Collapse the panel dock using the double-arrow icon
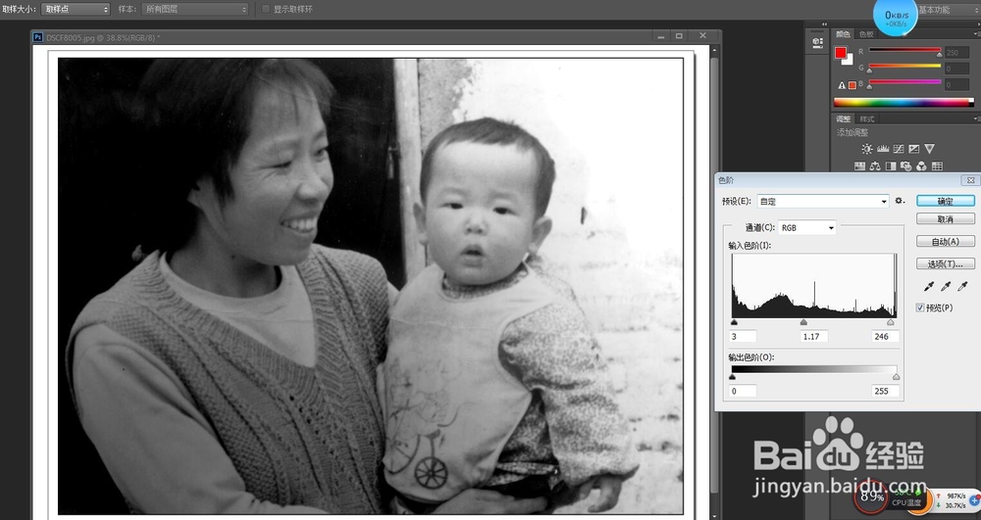981x520 pixels. pos(824,24)
